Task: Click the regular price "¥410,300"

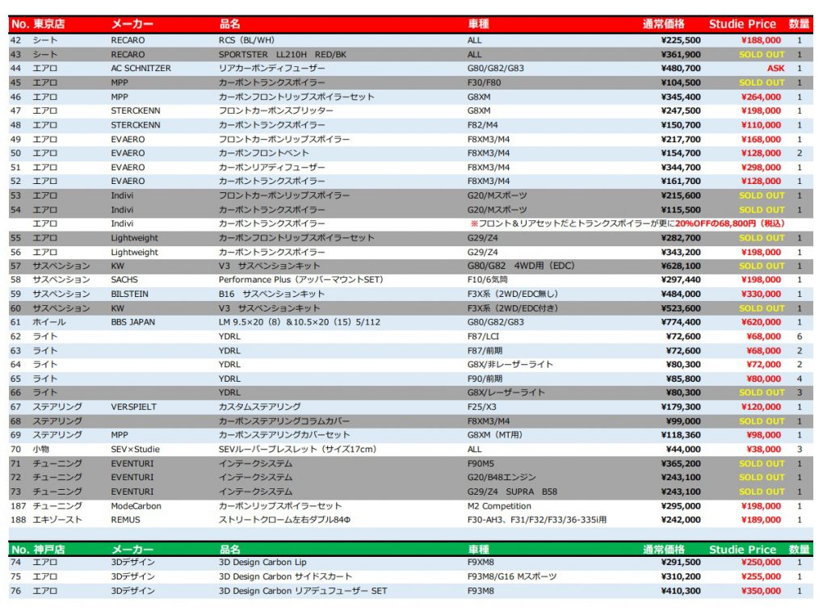Action: [681, 591]
